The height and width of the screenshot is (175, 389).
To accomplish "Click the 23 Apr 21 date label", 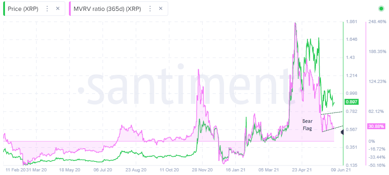I will tap(302, 170).
